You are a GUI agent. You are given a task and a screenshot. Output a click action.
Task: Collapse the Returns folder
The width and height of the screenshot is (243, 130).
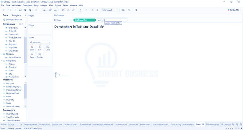tap(2, 54)
